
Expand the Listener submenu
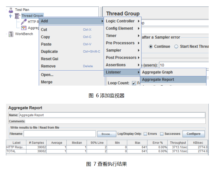tap(122, 72)
